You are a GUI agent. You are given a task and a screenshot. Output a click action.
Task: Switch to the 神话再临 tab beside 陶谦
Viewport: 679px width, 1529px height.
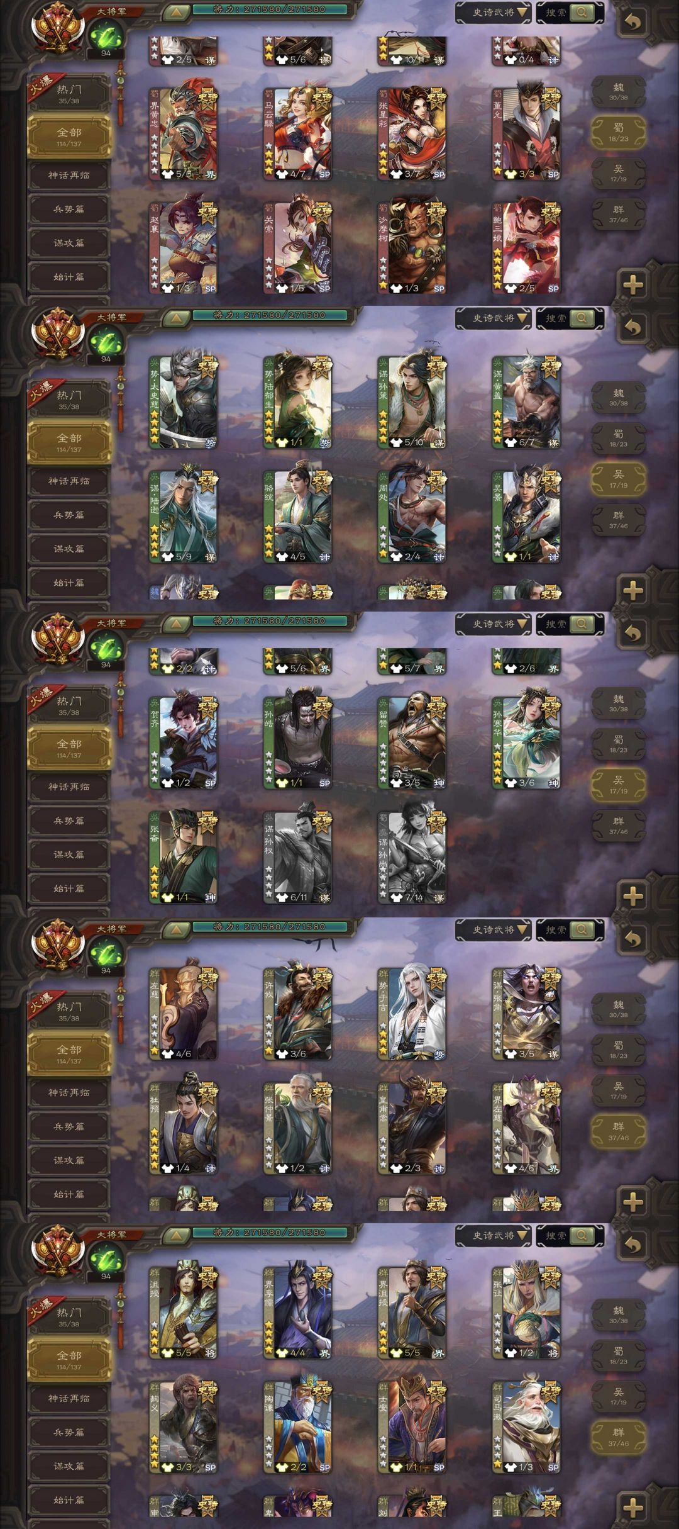(69, 1398)
